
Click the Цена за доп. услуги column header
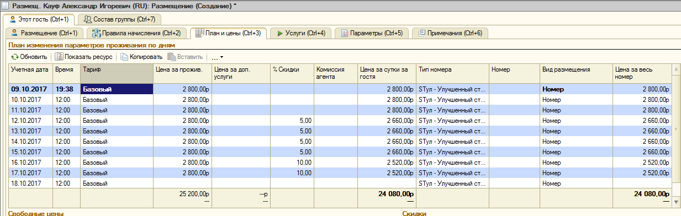click(241, 74)
